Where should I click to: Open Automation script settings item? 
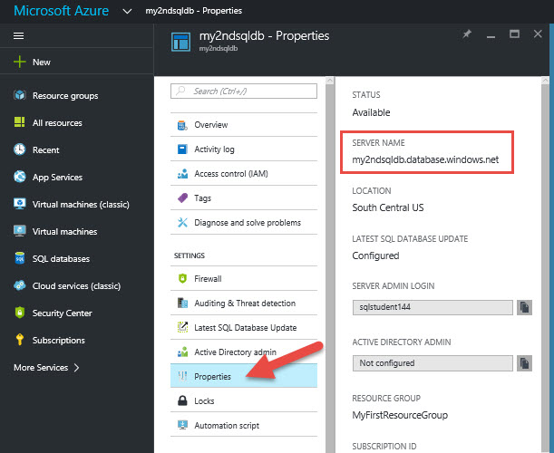227,426
